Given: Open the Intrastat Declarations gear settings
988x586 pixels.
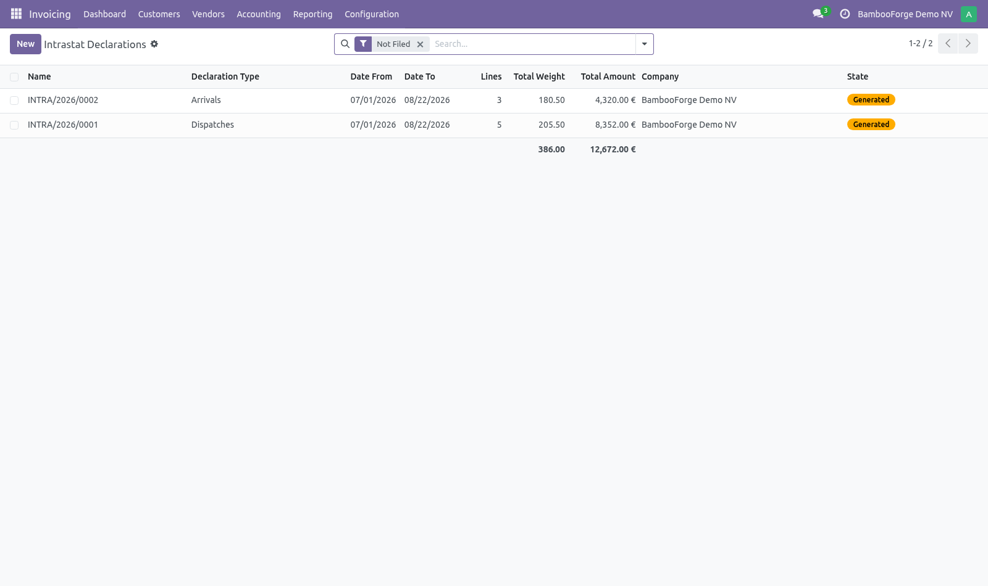Looking at the screenshot, I should tap(154, 44).
